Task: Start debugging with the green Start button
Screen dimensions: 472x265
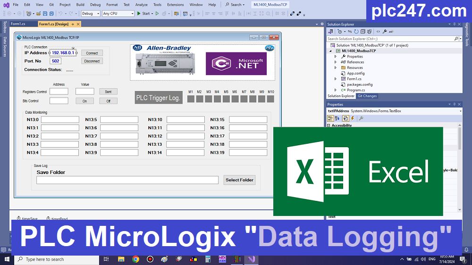Action: coord(143,14)
